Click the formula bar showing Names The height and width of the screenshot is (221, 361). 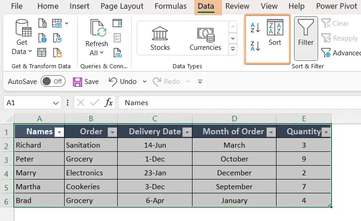pyautogui.click(x=240, y=103)
